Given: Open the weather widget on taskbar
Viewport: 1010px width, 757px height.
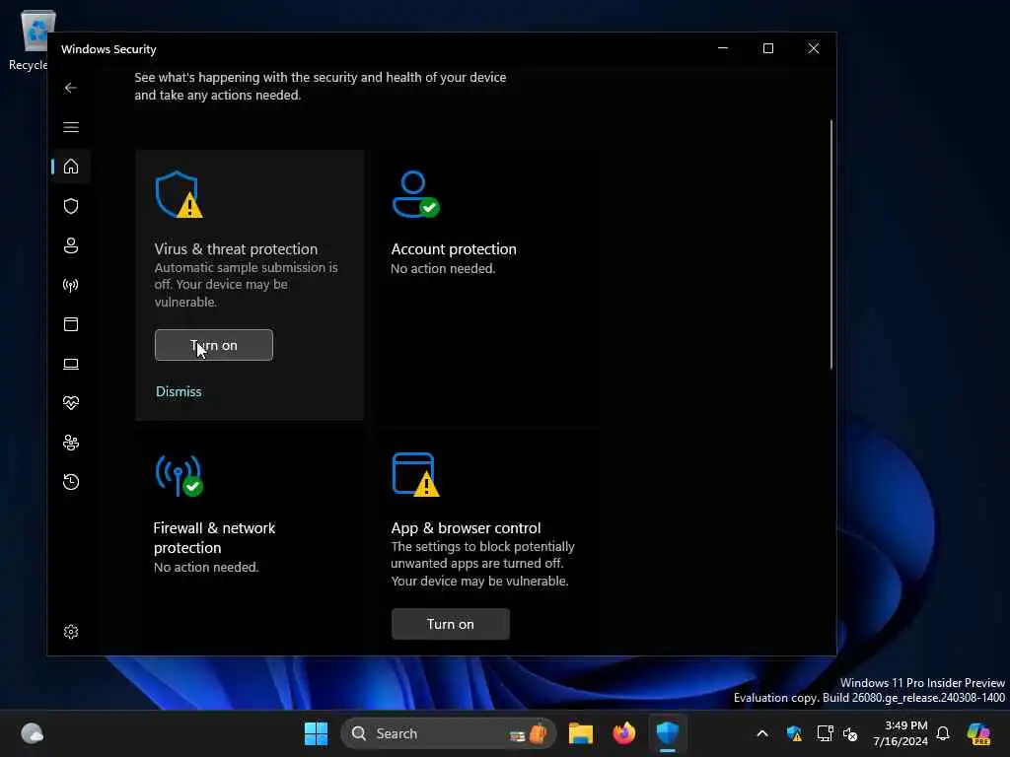Looking at the screenshot, I should point(32,733).
